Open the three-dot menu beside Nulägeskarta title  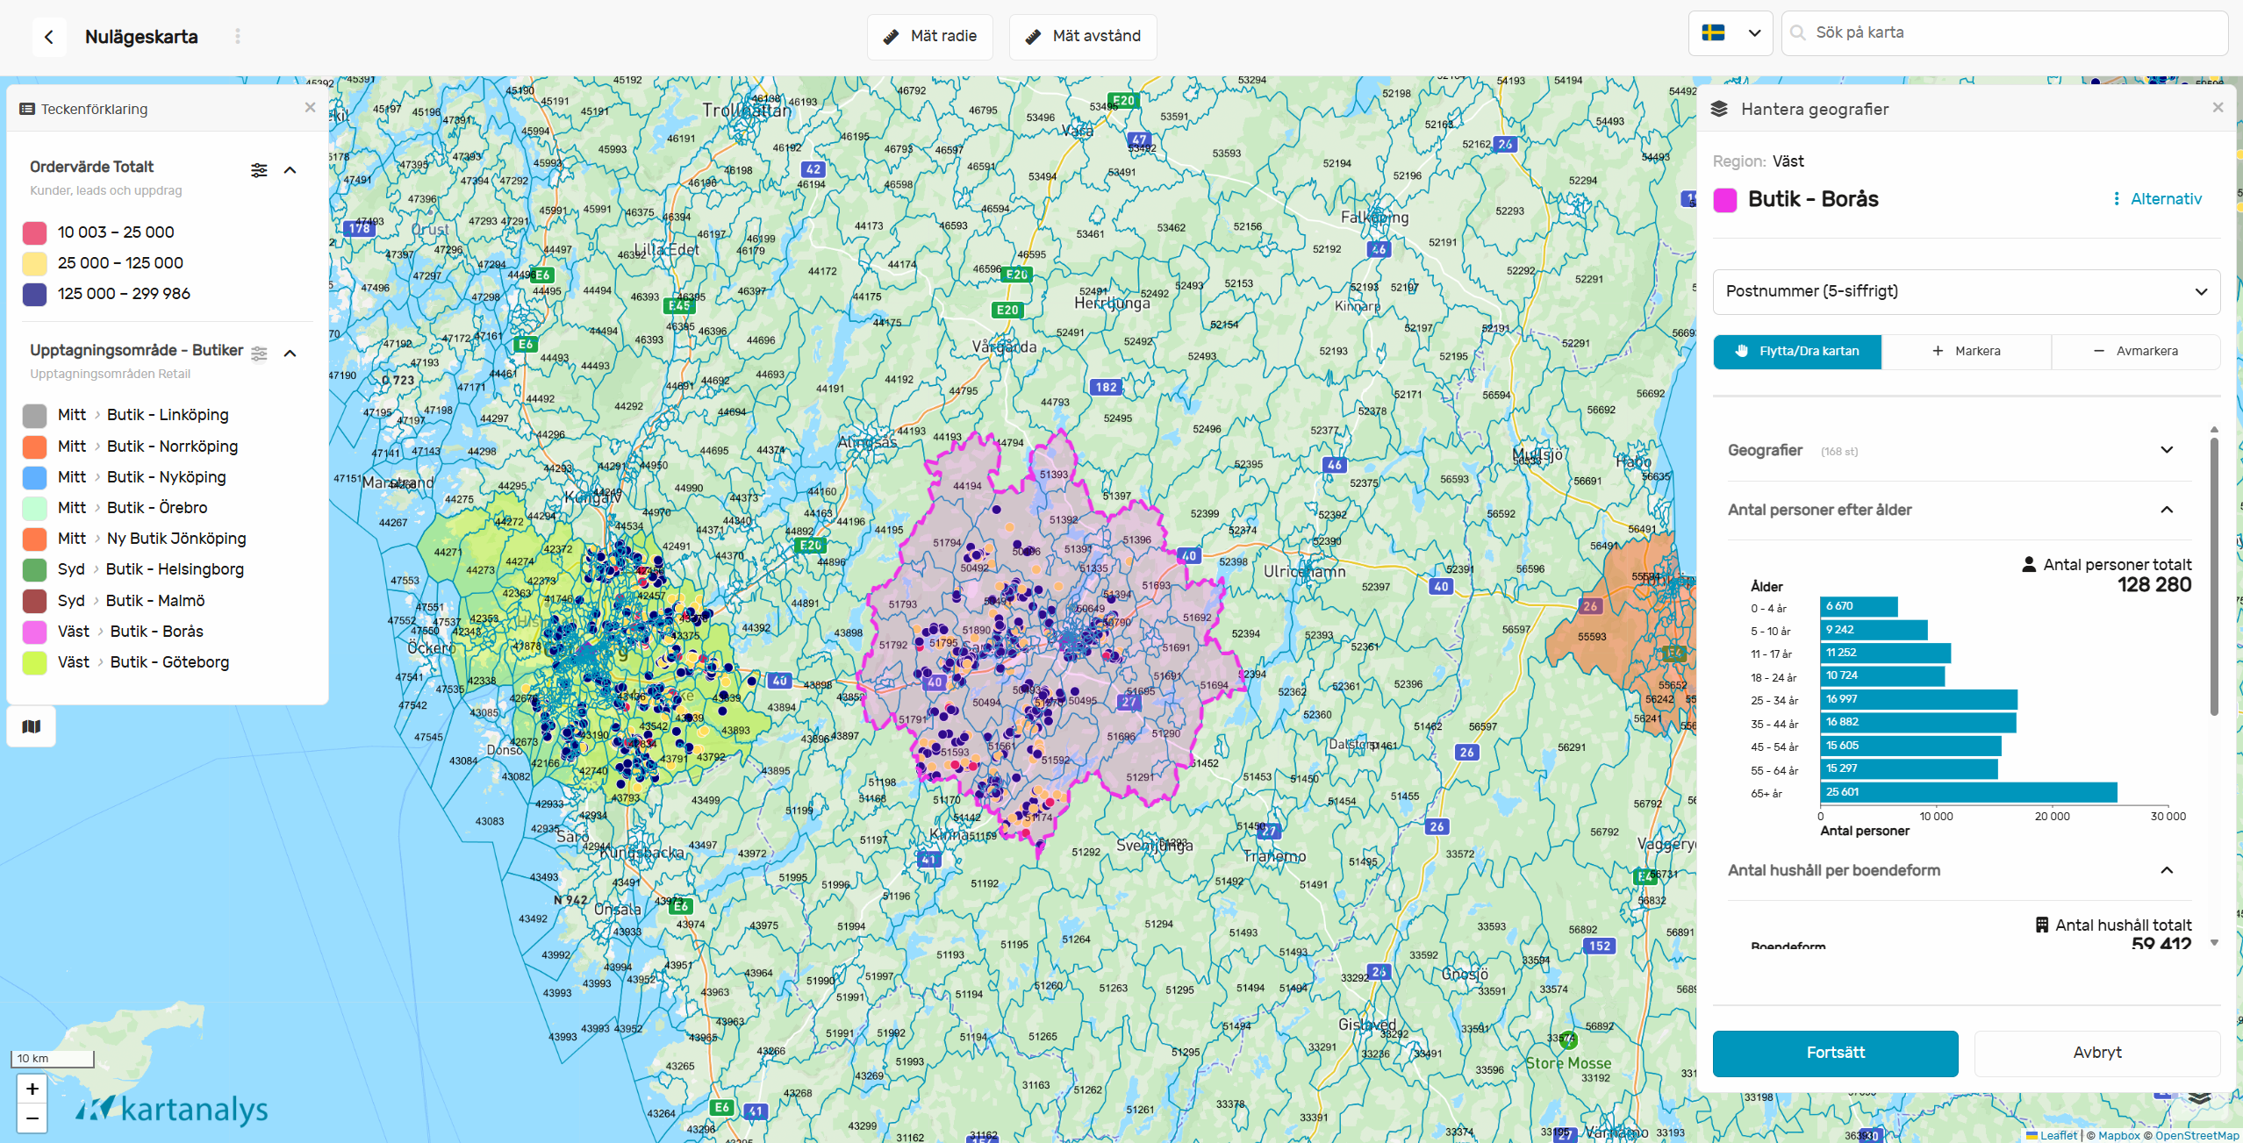tap(238, 37)
